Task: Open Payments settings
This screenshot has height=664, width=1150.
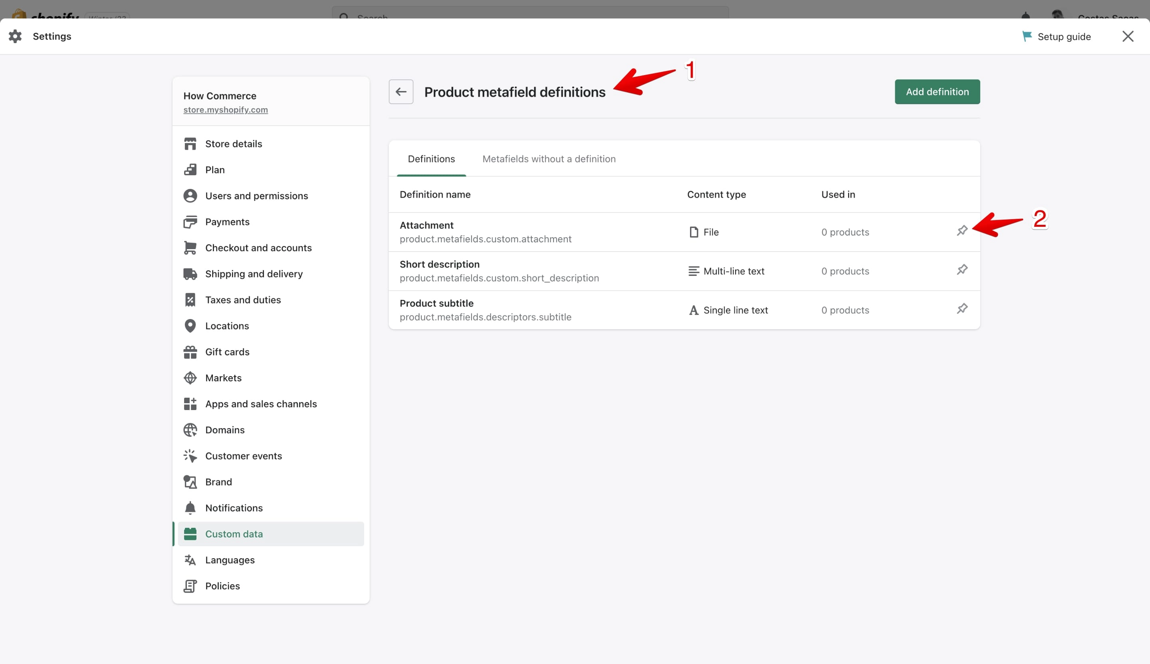Action: (x=271, y=222)
